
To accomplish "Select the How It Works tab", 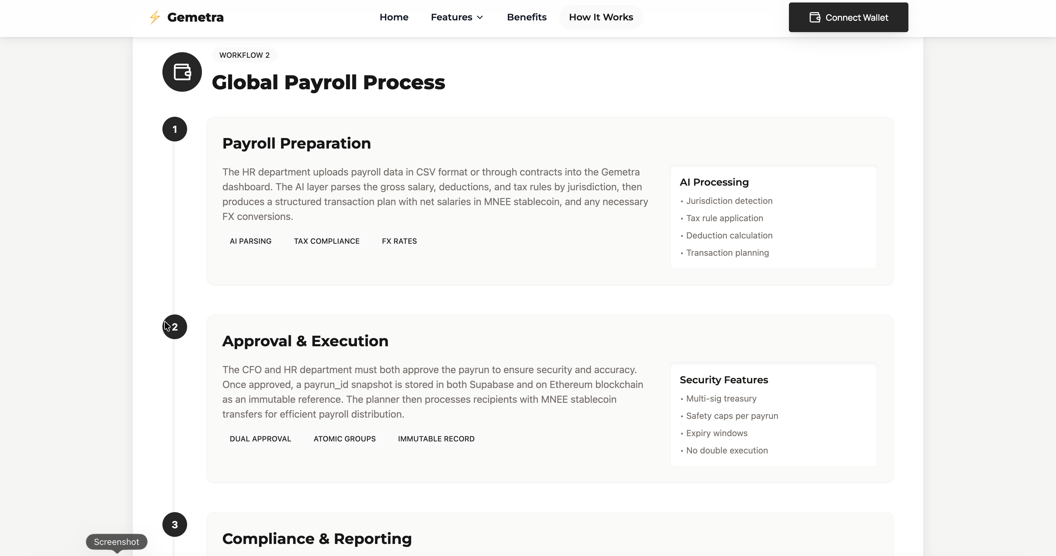I will (601, 17).
